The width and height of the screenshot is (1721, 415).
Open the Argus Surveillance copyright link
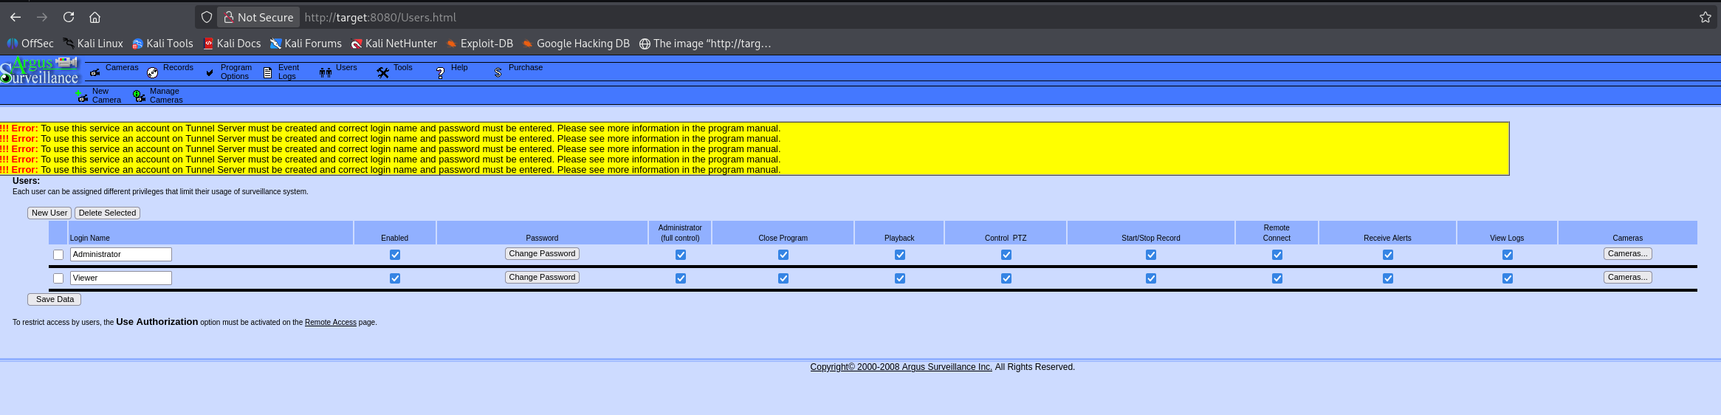tap(901, 367)
